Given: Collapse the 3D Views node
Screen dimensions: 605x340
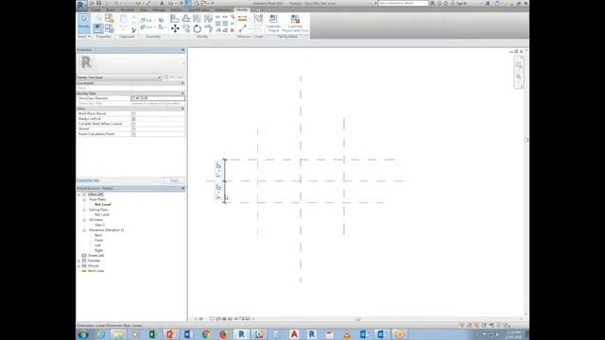Looking at the screenshot, I should [84, 220].
